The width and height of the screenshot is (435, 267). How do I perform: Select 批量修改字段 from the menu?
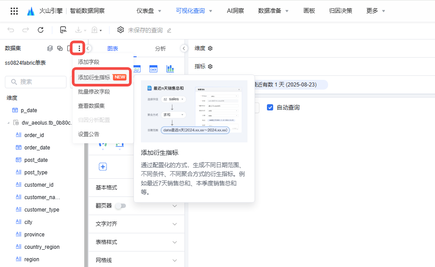click(x=94, y=92)
